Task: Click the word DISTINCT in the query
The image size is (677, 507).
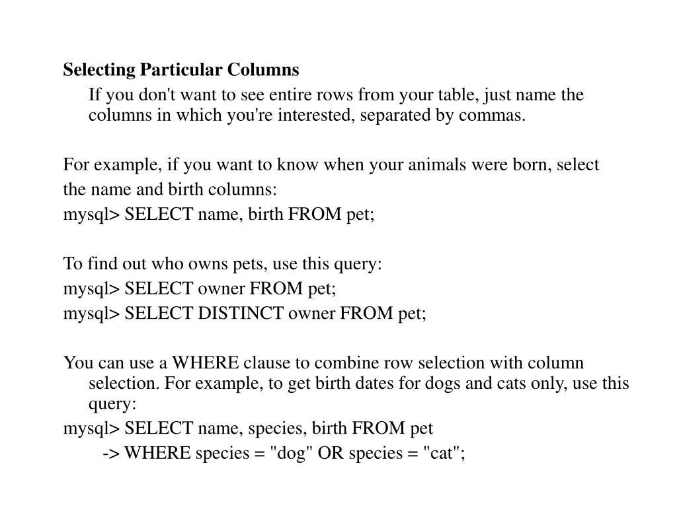Action: (x=241, y=313)
